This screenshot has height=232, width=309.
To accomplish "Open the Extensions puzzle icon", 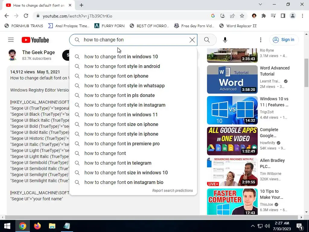I will [263, 16].
